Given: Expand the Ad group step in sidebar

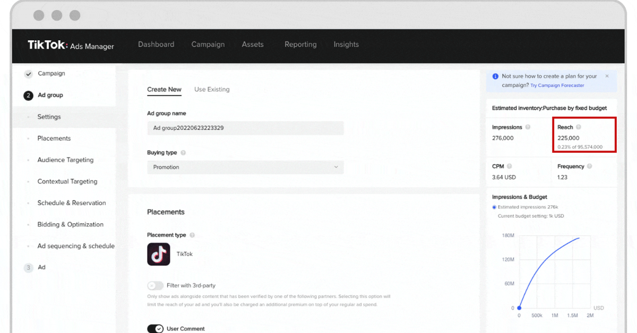Looking at the screenshot, I should coord(50,95).
